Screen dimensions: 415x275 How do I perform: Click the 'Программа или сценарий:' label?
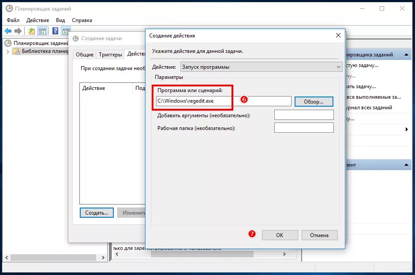(x=190, y=90)
